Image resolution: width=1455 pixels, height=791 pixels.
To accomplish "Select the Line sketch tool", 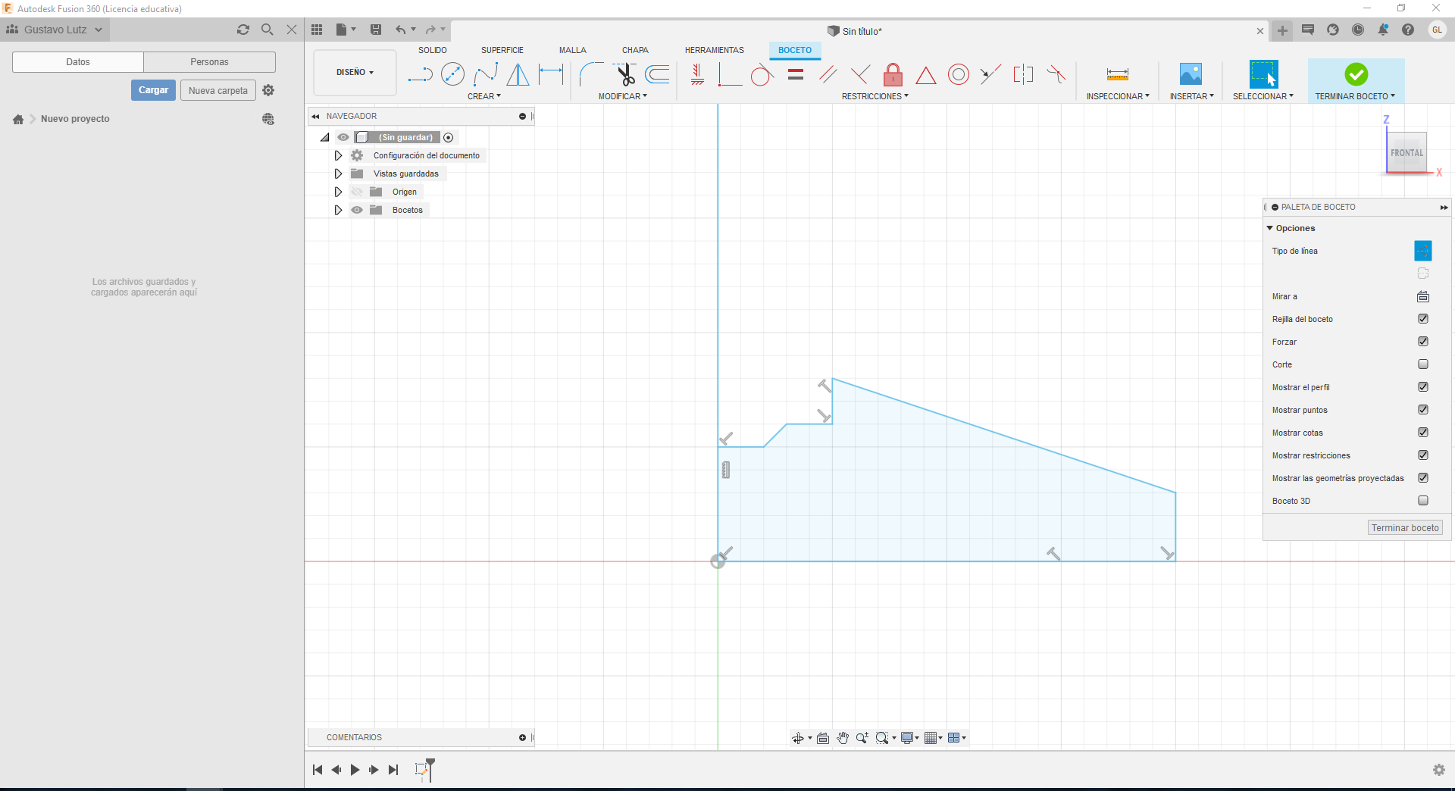I will point(420,74).
